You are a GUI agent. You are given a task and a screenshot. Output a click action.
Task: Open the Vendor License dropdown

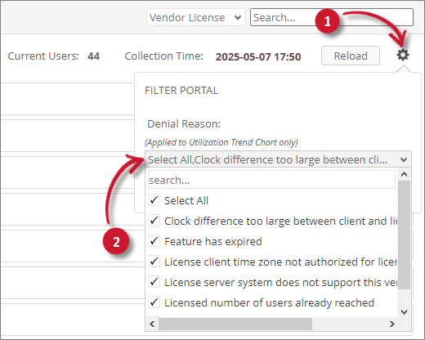pyautogui.click(x=196, y=17)
